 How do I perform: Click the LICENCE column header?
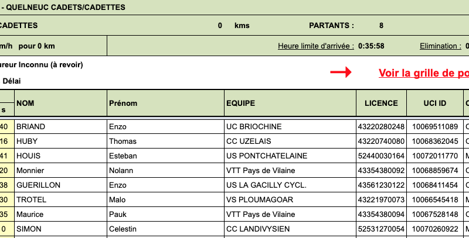[381, 104]
